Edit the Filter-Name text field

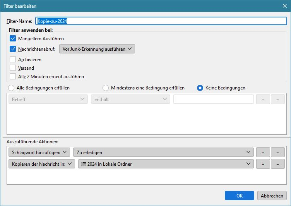pyautogui.click(x=161, y=21)
